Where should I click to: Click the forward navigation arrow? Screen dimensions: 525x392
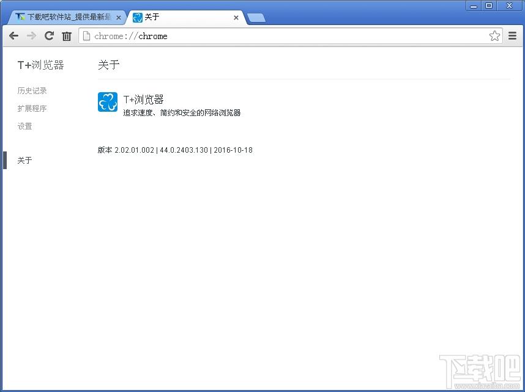click(x=31, y=36)
